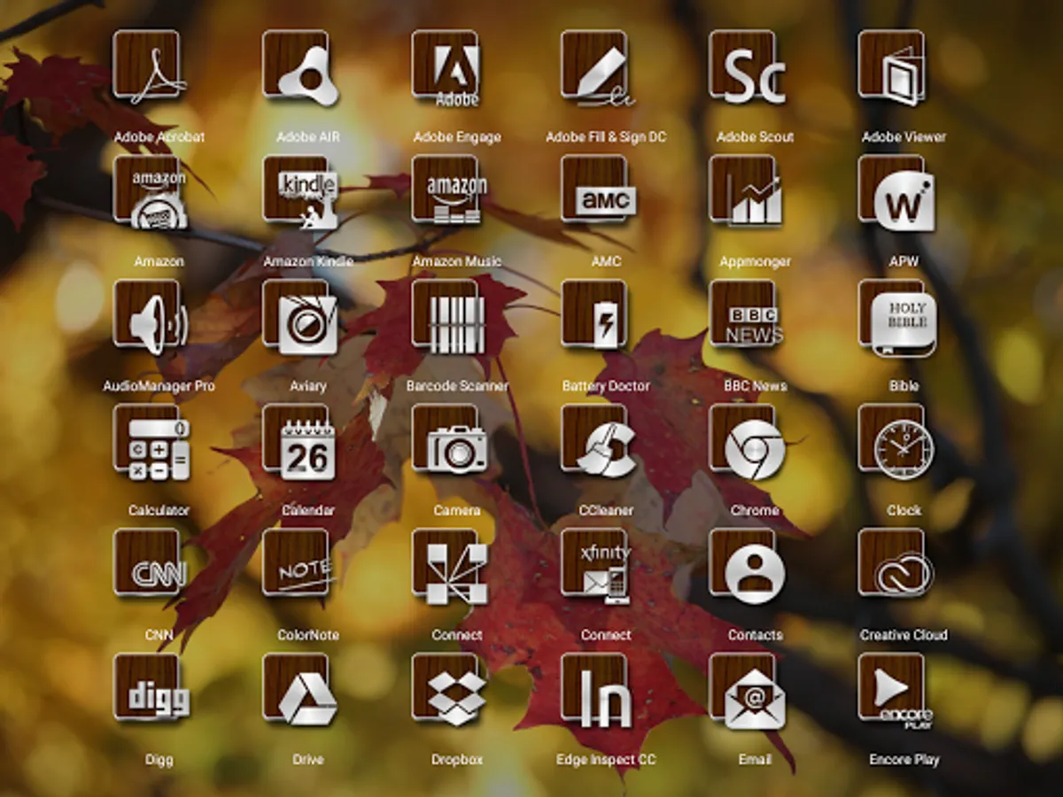The image size is (1063, 797).
Task: Open the Email envelope icon
Action: click(x=748, y=692)
